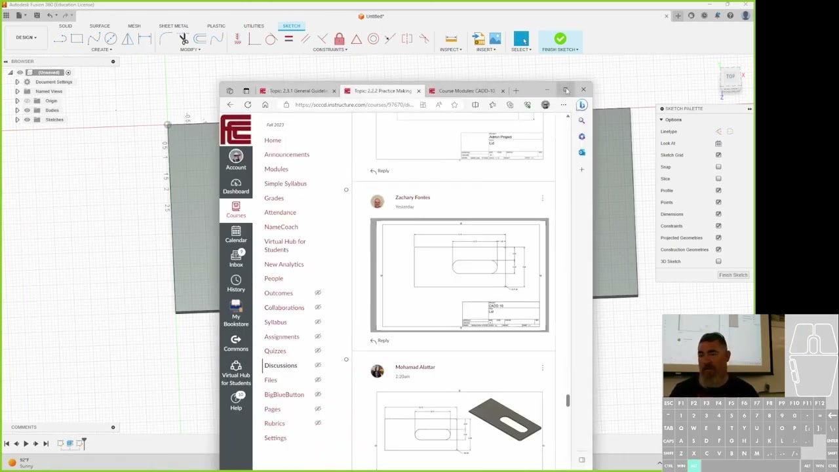The image size is (839, 472).
Task: Click the Undo arrow in Fusion
Action: pos(50,15)
